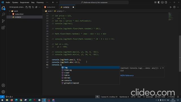Open the Source Control view
Viewport: 181px width, 102px height.
point(3,21)
